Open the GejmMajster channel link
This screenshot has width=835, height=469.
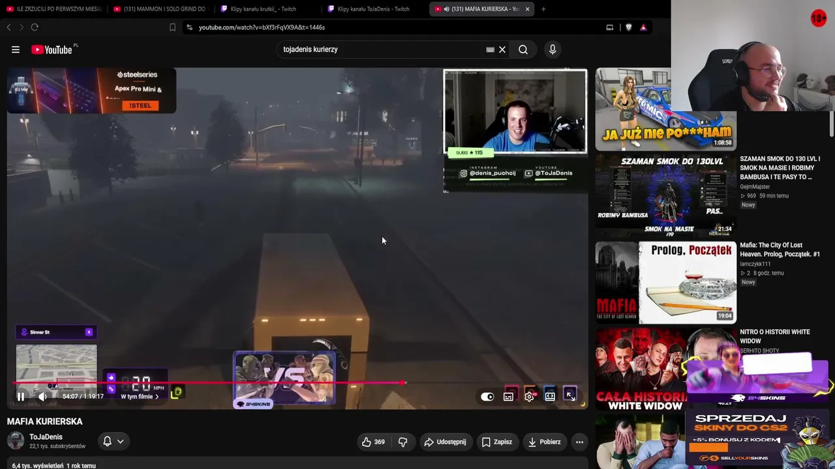pos(755,187)
